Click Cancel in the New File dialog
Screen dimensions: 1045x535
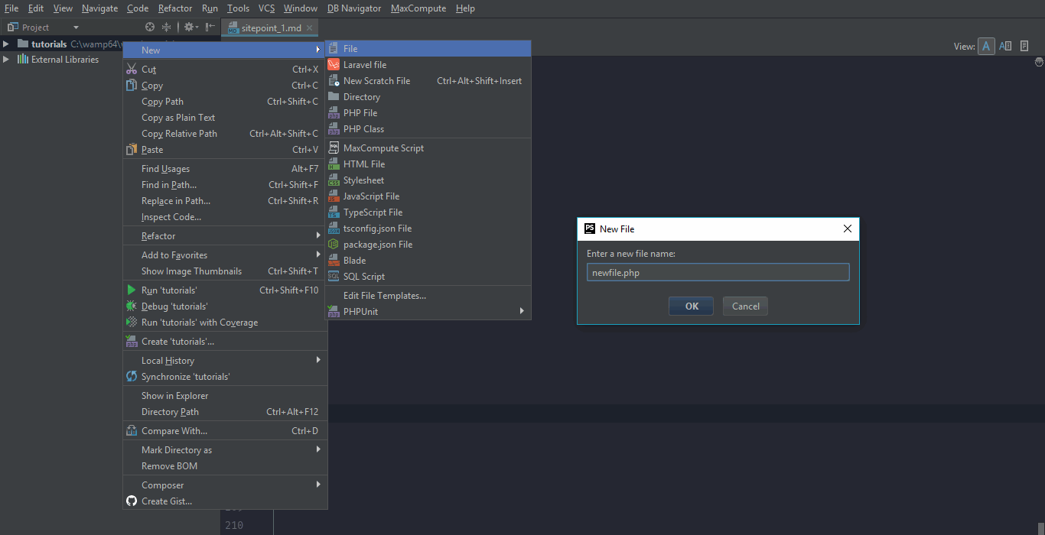(745, 306)
